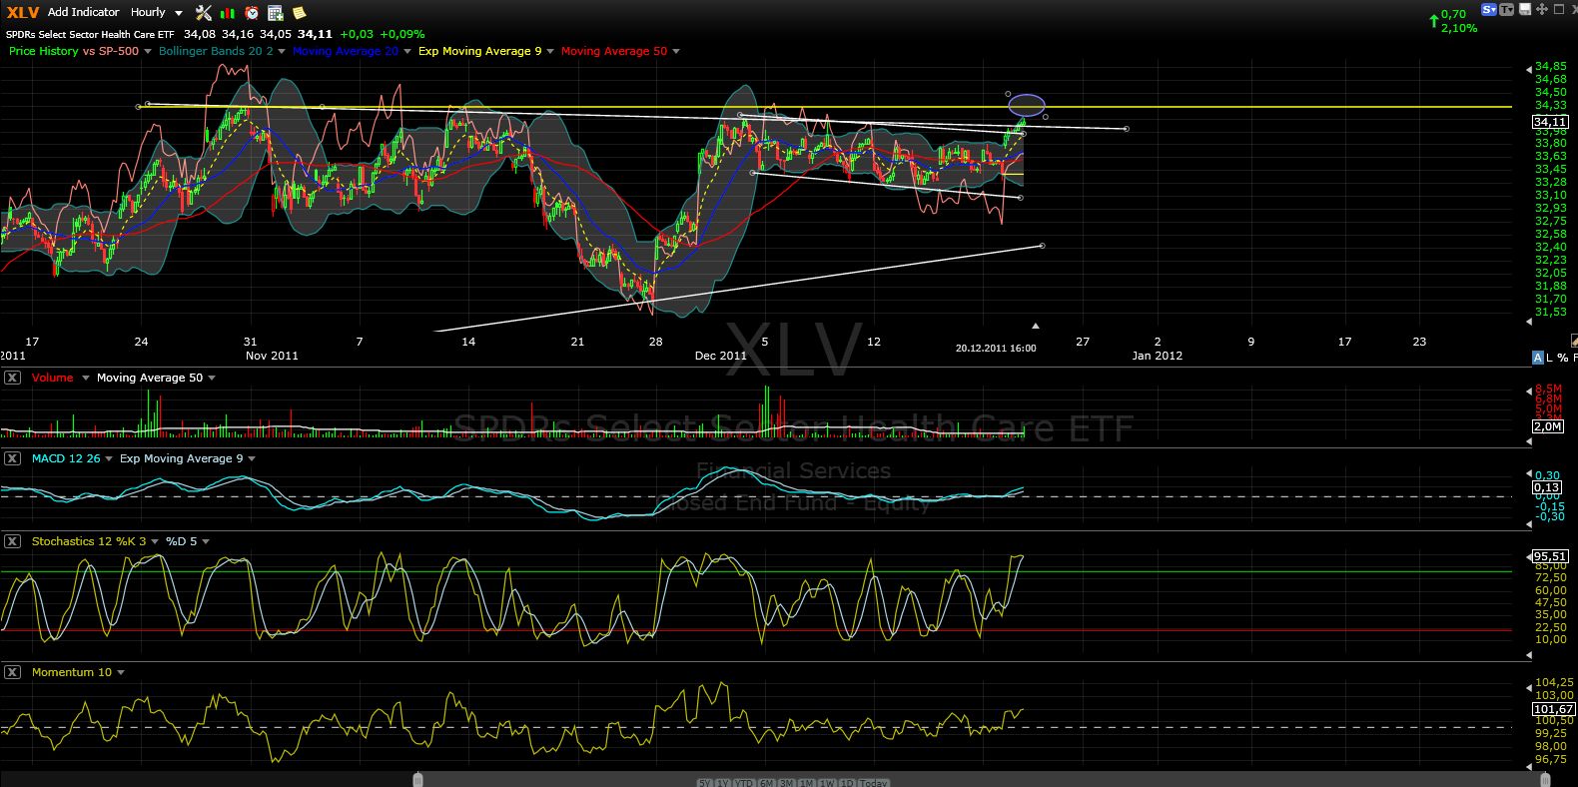Select the Today range button
The height and width of the screenshot is (787, 1578).
[x=874, y=782]
